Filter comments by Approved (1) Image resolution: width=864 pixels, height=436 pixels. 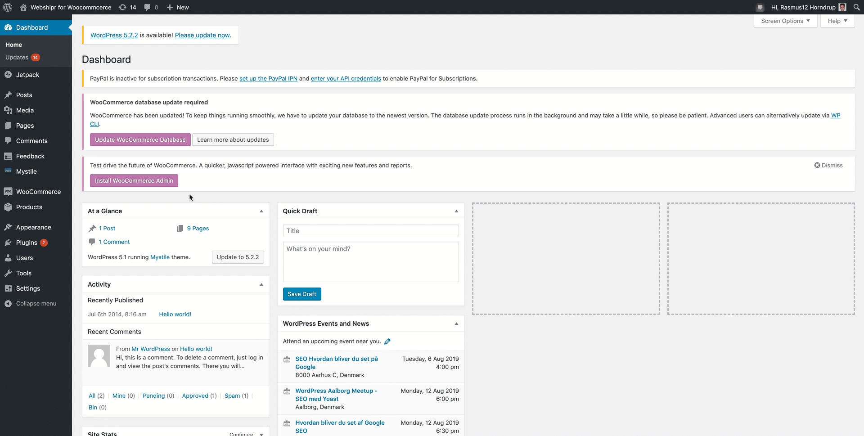(x=199, y=396)
